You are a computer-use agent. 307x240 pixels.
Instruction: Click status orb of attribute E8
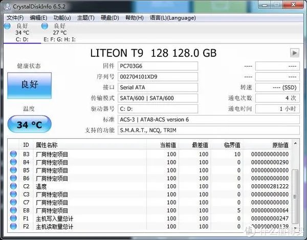(x=13, y=210)
